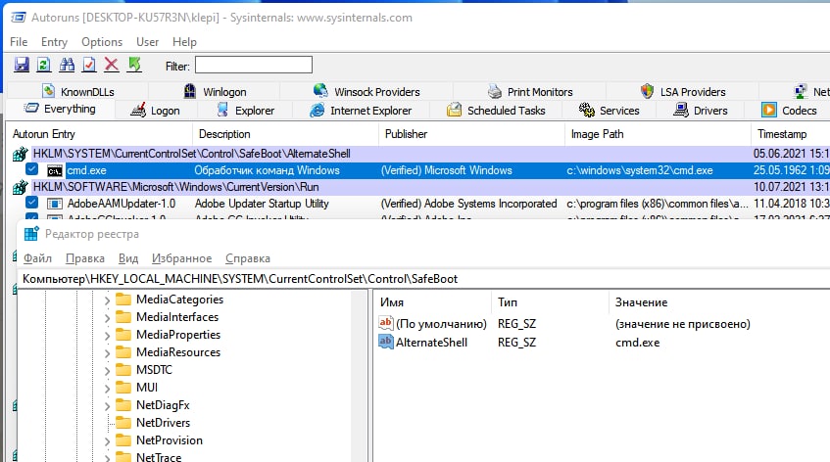Screen dimensions: 830x462
Task: Switch to the Internet Explorer tab
Action: [361, 111]
